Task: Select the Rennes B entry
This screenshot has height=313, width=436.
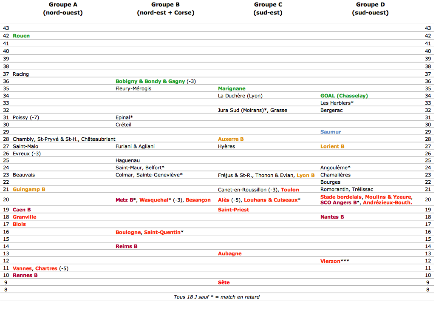Action: click(25, 275)
